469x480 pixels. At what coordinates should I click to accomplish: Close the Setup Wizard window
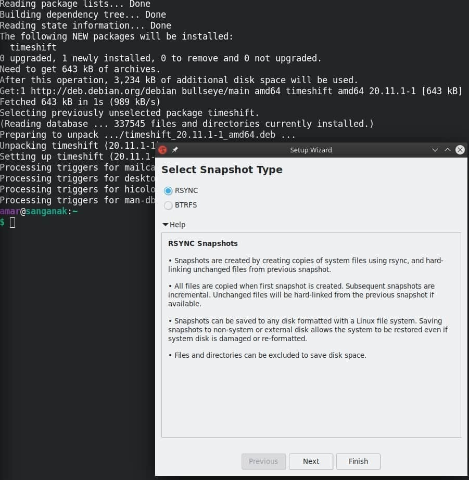tap(460, 150)
